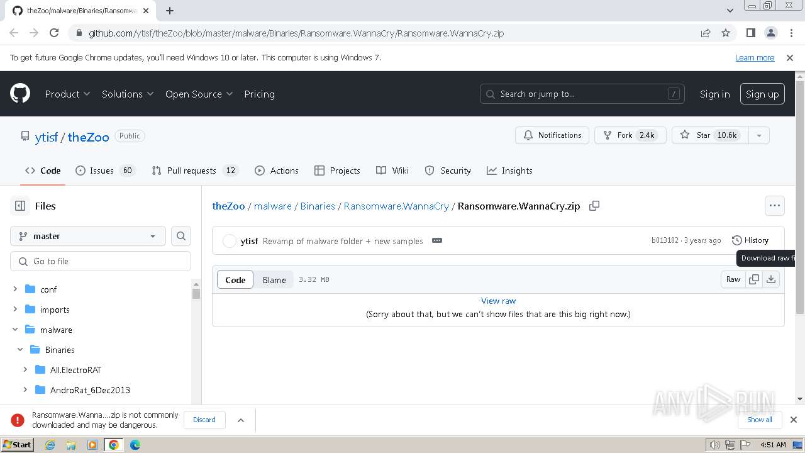
Task: Expand the AndroRat_6Dec2013 folder chevron
Action: (25, 390)
